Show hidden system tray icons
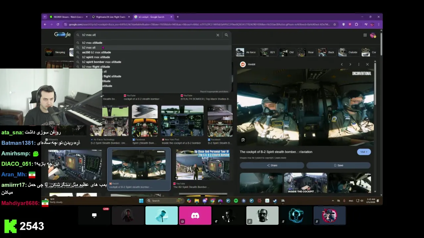The width and height of the screenshot is (424, 238). pos(333,201)
